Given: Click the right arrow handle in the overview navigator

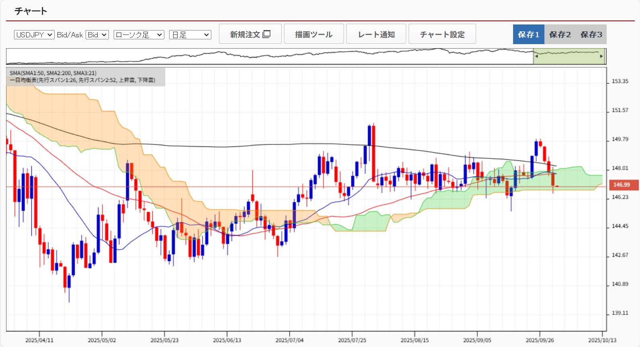Looking at the screenshot, I should [601, 57].
